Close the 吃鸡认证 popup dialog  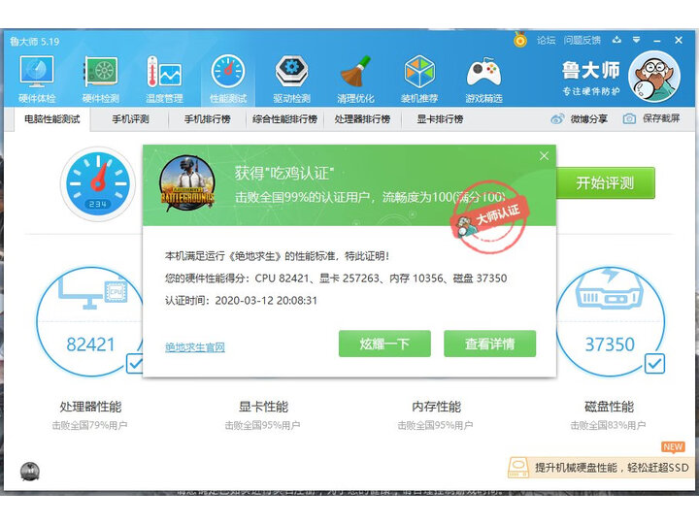[x=544, y=156]
